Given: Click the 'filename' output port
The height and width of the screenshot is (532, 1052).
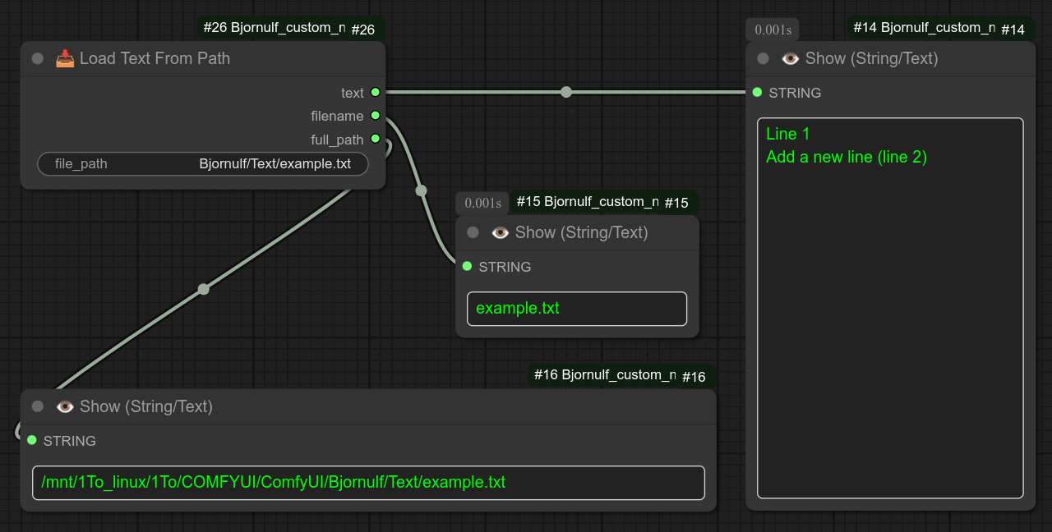Looking at the screenshot, I should pyautogui.click(x=375, y=116).
